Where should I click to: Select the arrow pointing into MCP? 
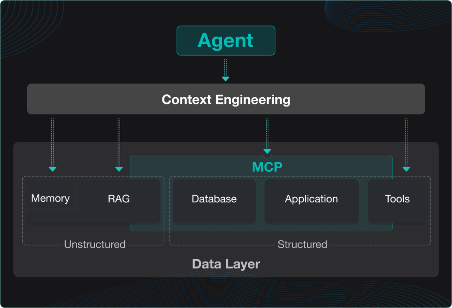coord(267,136)
